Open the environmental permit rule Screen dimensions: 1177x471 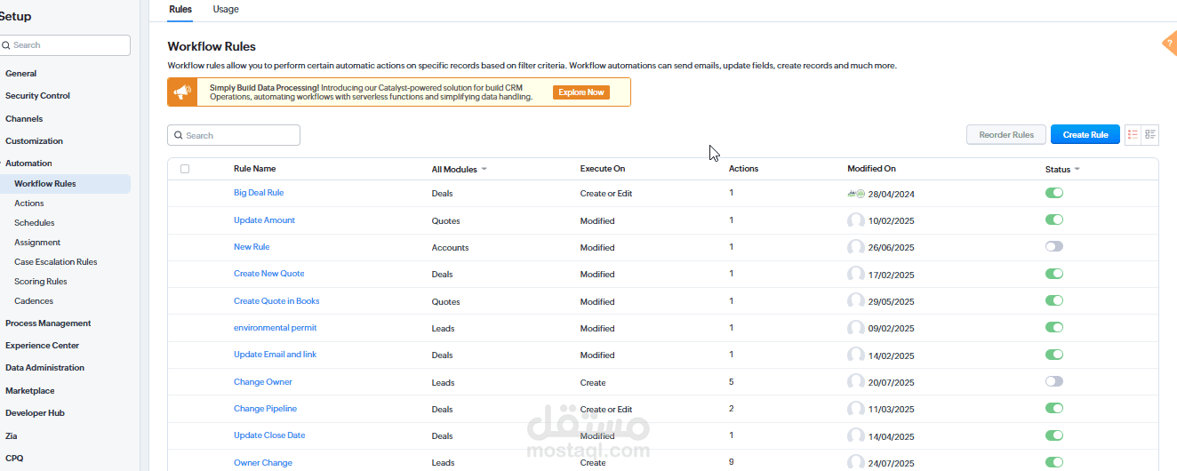pos(276,328)
